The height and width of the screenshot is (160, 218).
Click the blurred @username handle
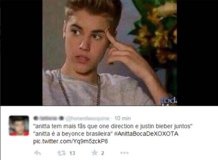pos(87,118)
